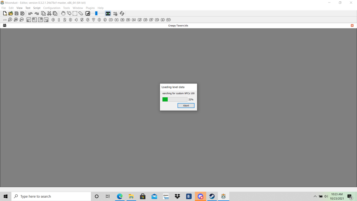Create a new level file
Image resolution: width=357 pixels, height=201 pixels.
click(x=5, y=13)
